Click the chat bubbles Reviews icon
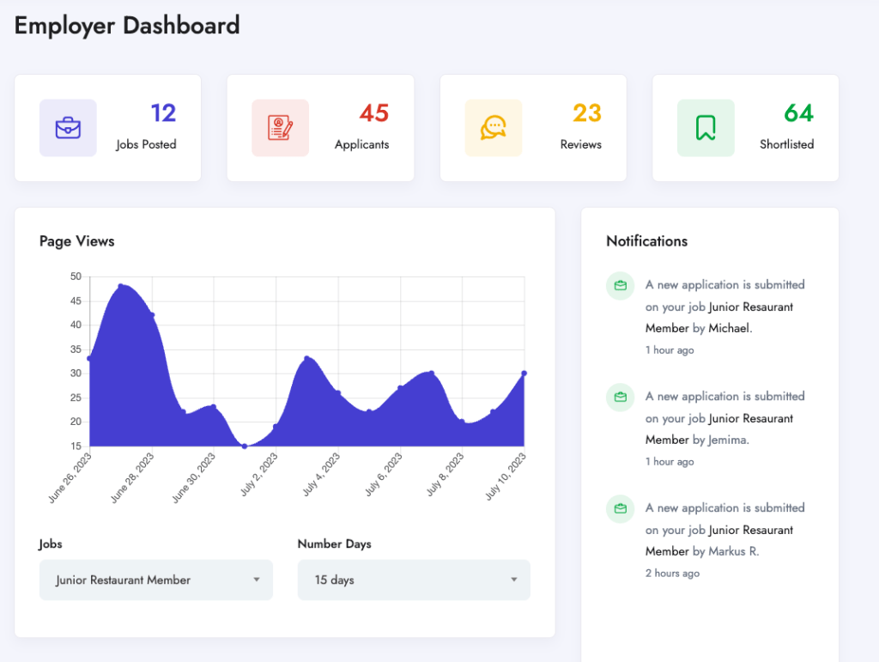This screenshot has height=662, width=879. pos(493,128)
